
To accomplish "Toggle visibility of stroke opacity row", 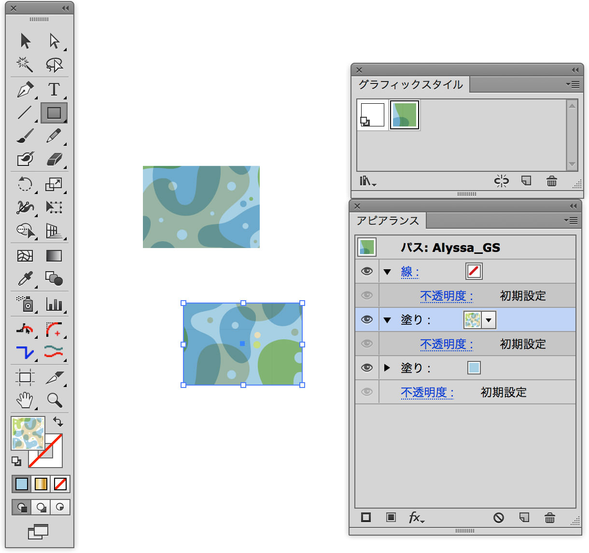I will [367, 295].
